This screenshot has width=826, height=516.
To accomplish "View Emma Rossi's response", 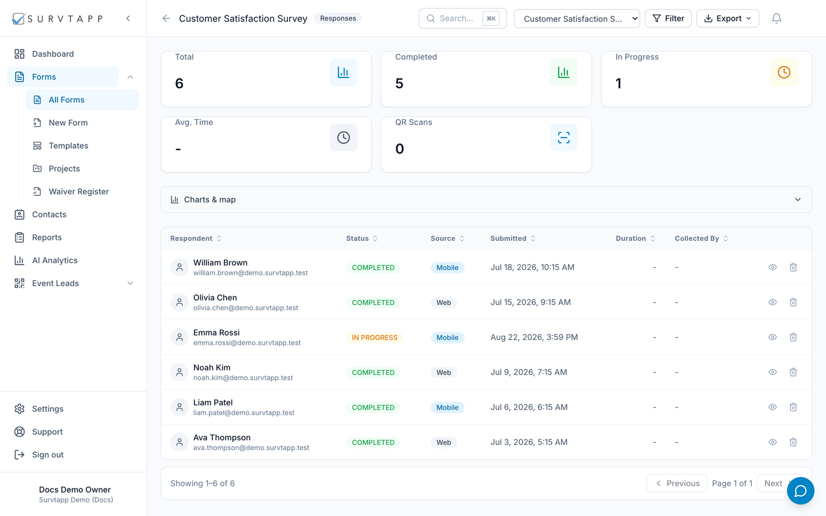I will click(773, 337).
